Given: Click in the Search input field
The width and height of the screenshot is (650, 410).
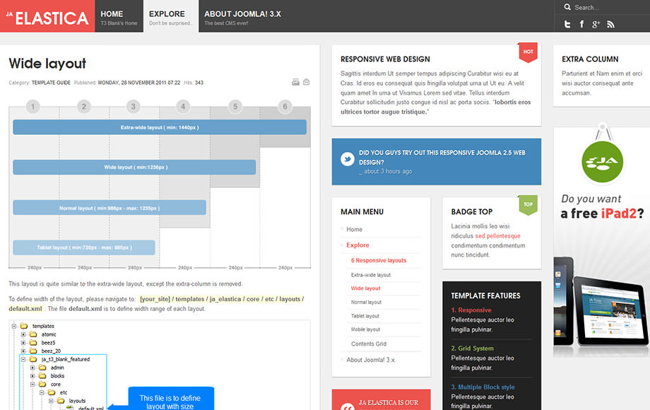Looking at the screenshot, I should 606,7.
